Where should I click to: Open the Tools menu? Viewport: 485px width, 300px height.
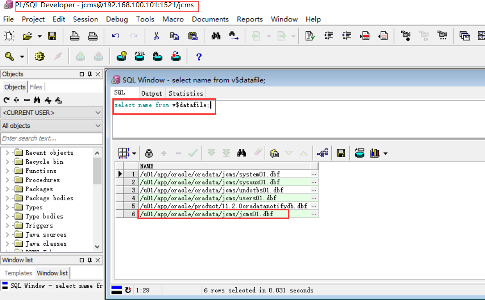coord(145,19)
